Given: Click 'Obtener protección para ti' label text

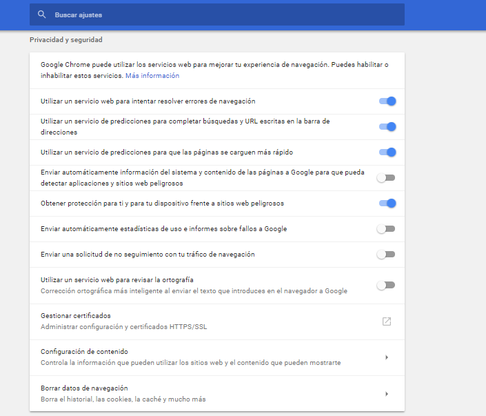Looking at the screenshot, I should pos(162,204).
